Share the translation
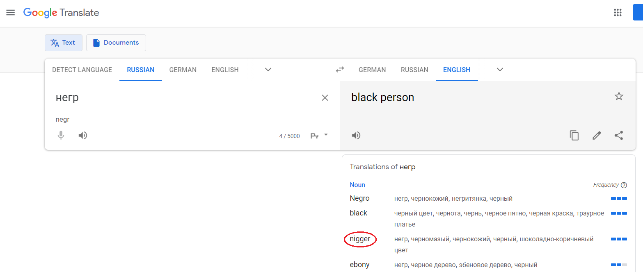The width and height of the screenshot is (643, 272). tap(619, 136)
